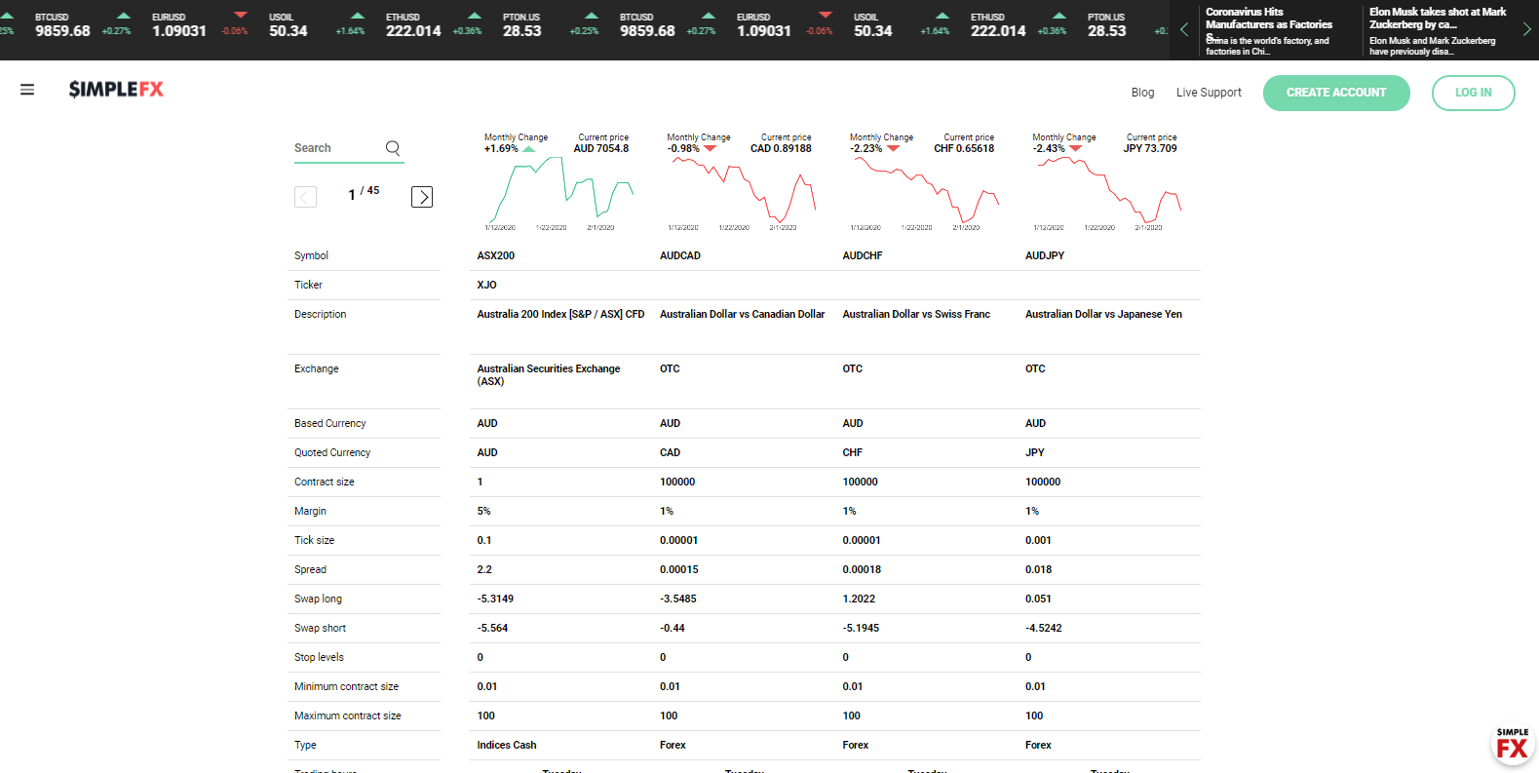Click the search magnifier icon
The width and height of the screenshot is (1539, 773).
(393, 148)
